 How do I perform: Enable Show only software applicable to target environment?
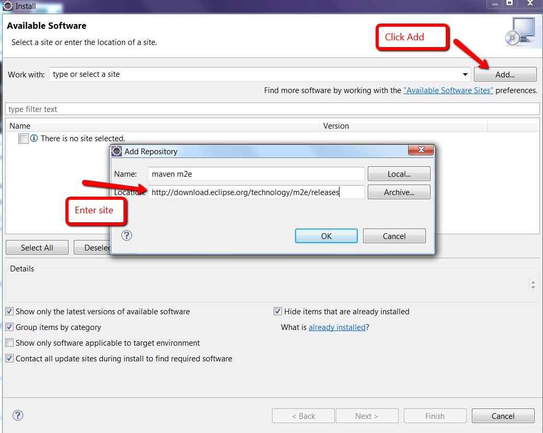pyautogui.click(x=9, y=343)
